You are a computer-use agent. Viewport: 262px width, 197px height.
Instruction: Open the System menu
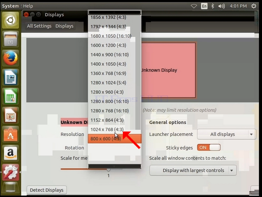pos(11,6)
